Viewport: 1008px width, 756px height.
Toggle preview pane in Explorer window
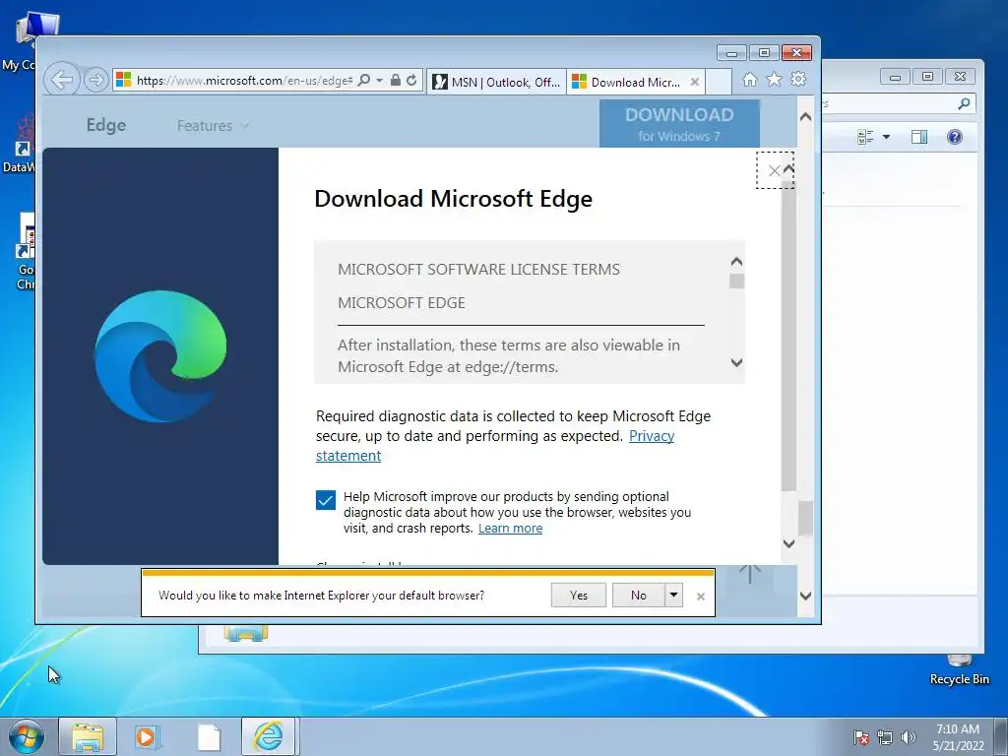point(919,136)
